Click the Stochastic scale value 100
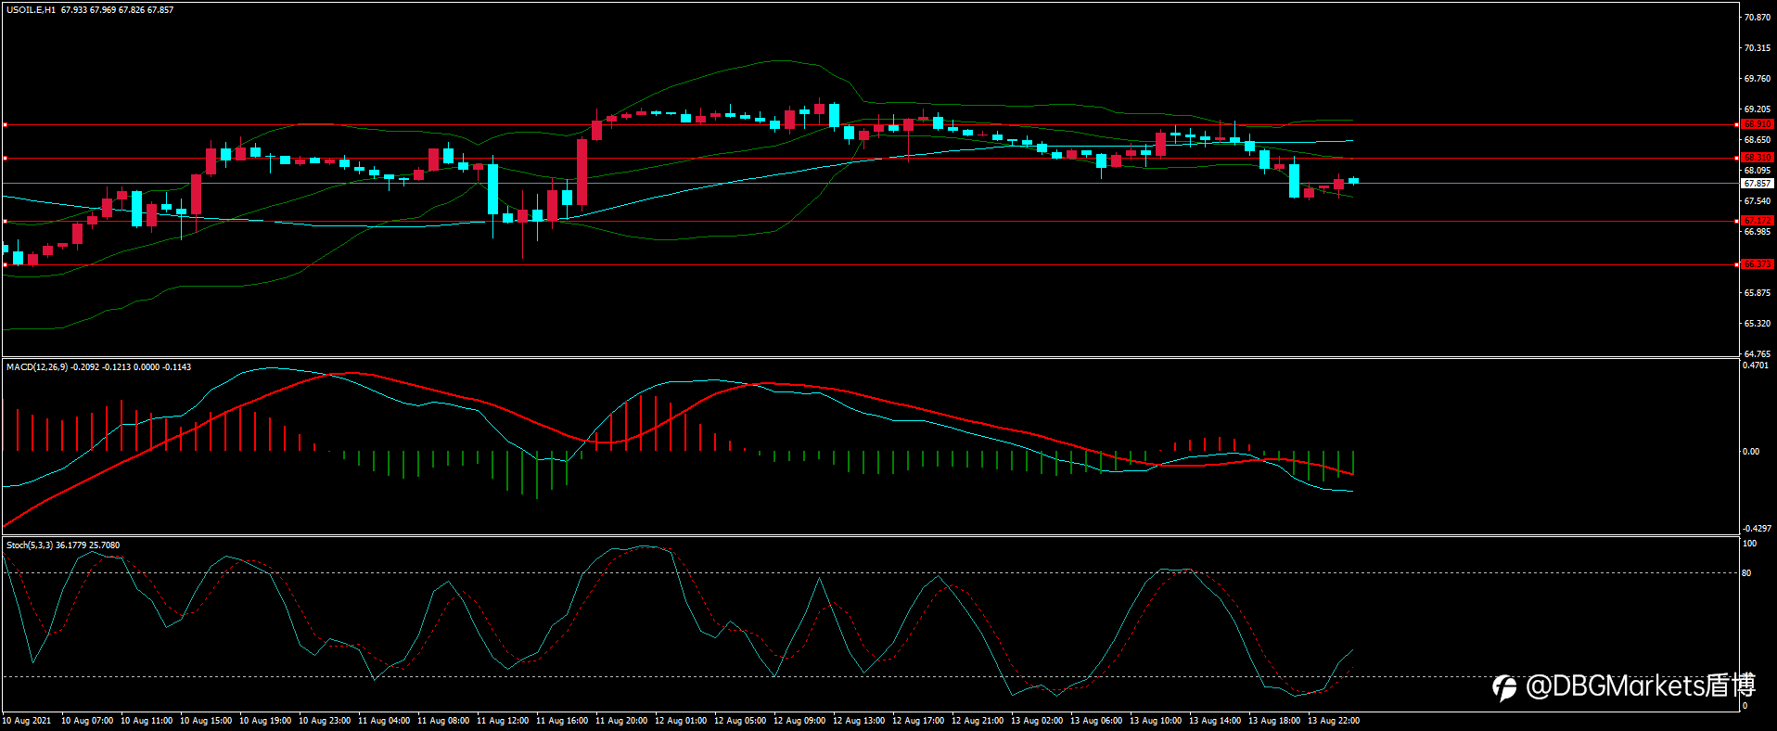This screenshot has width=1777, height=731. [1749, 544]
